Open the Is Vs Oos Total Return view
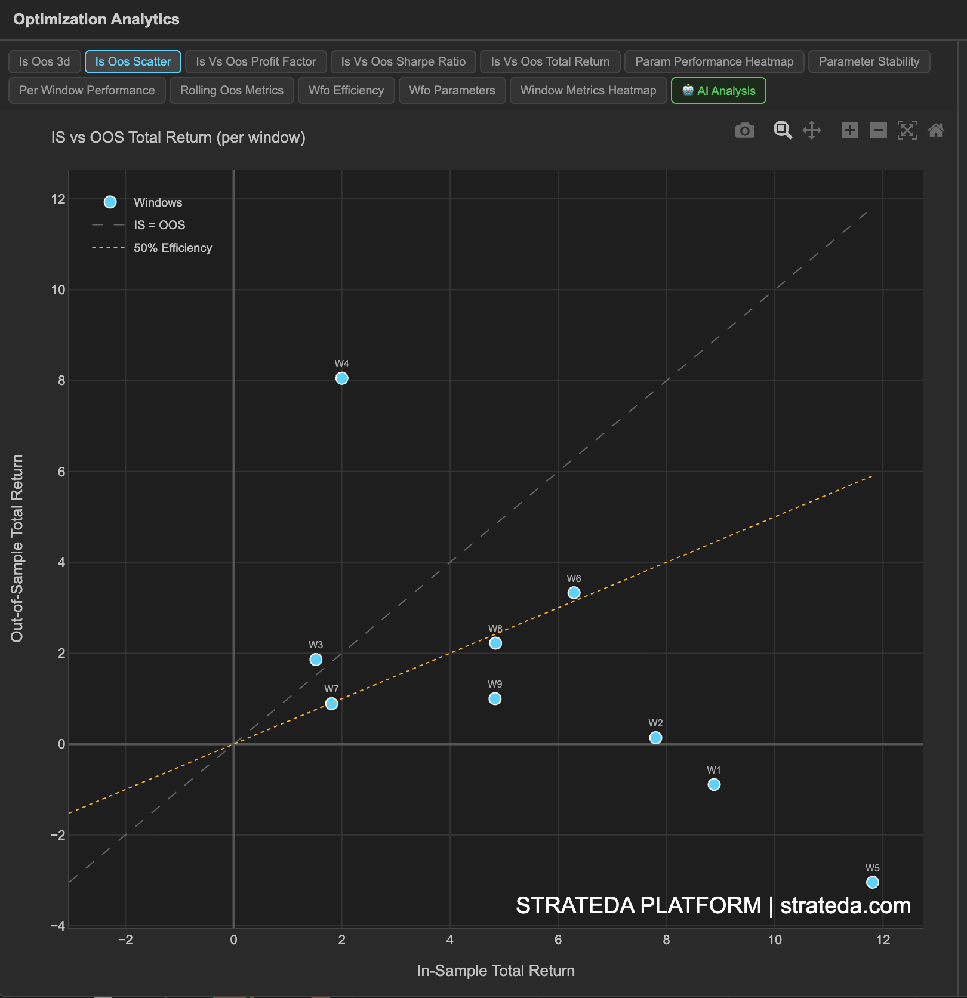Image resolution: width=967 pixels, height=998 pixels. tap(549, 61)
